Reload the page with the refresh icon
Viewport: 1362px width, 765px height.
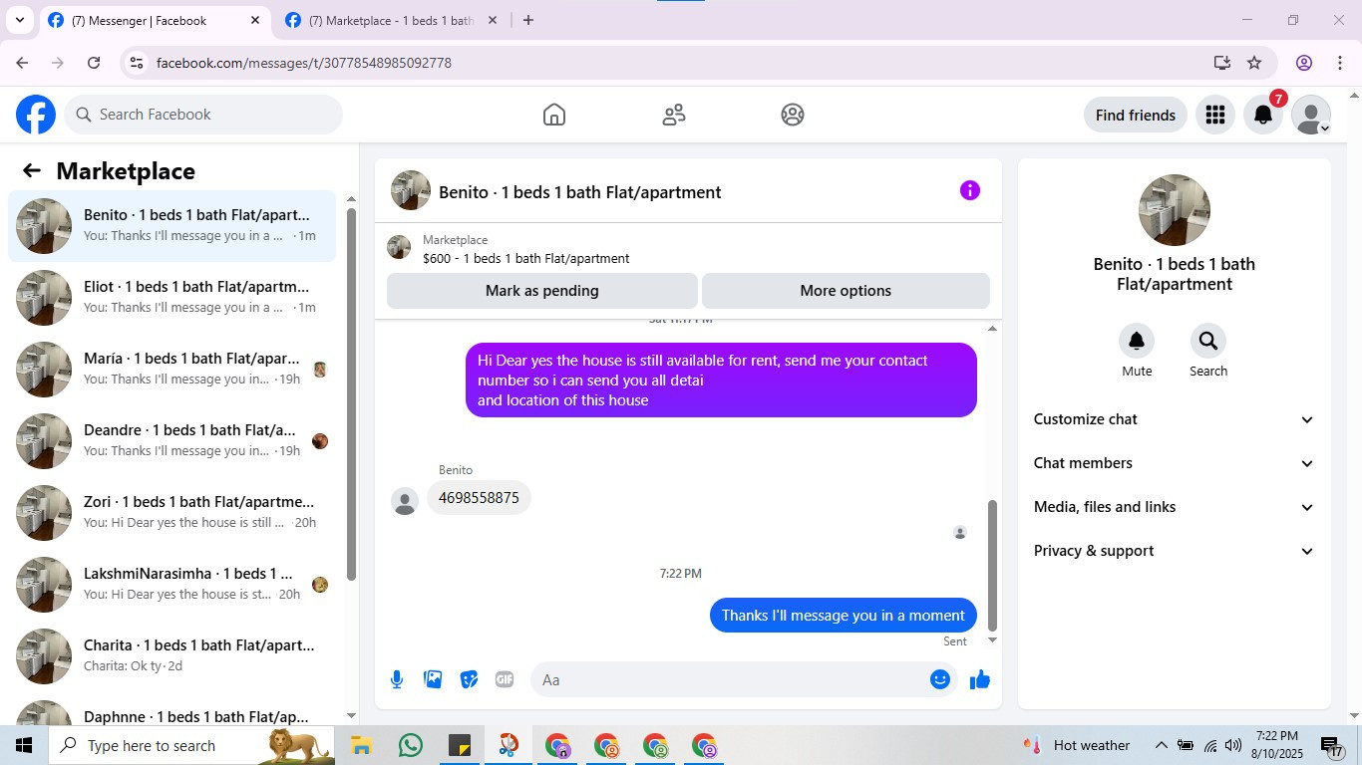(94, 63)
